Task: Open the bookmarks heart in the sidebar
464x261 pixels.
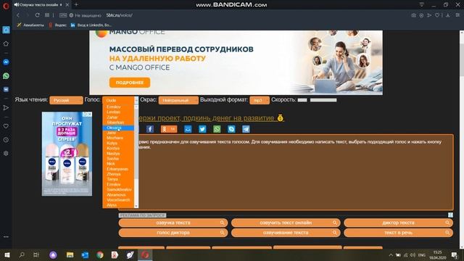Action: 6,126
